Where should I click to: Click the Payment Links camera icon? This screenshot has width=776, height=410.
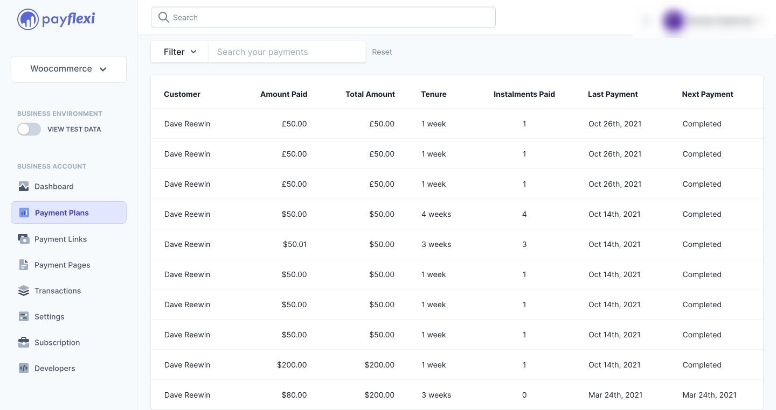(x=24, y=239)
